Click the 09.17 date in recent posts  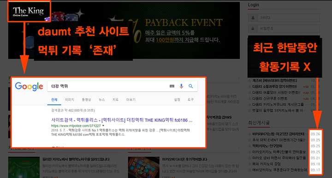(315, 170)
